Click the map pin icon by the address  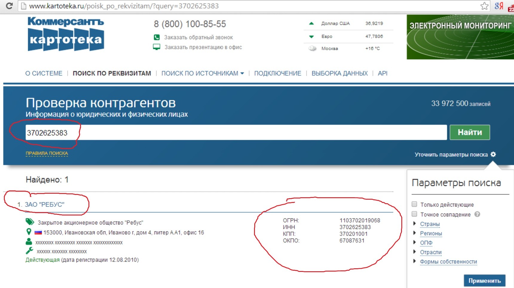click(x=29, y=232)
